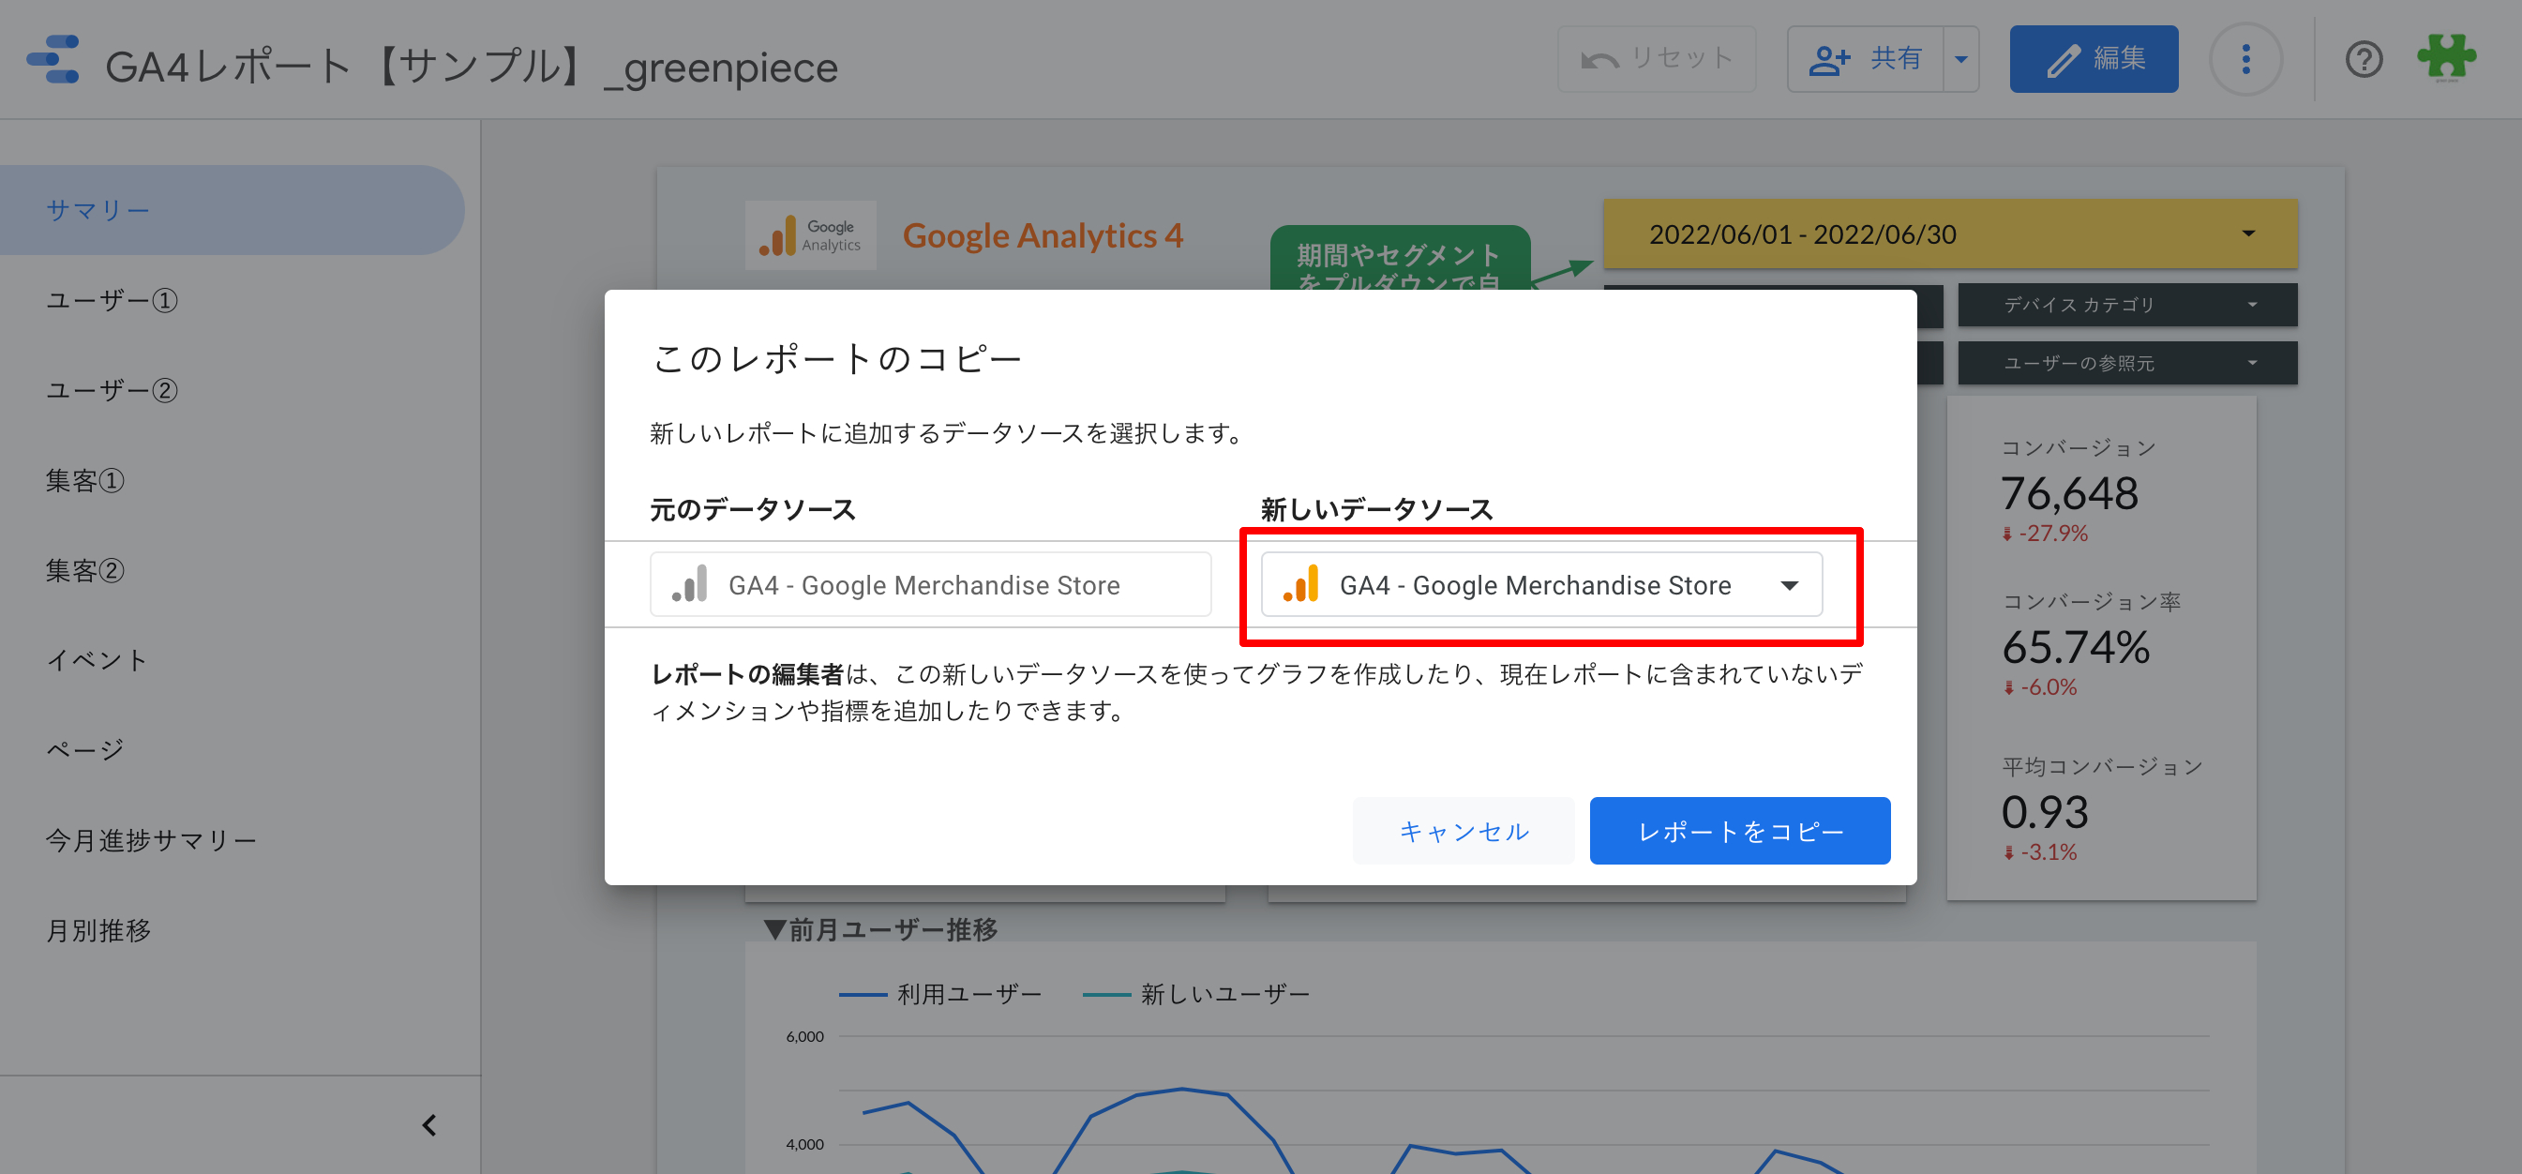
Task: Open the share dropdown arrow
Action: (x=1961, y=60)
